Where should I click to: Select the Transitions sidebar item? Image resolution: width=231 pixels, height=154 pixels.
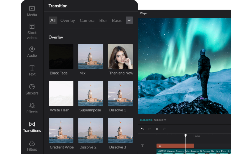click(x=32, y=127)
